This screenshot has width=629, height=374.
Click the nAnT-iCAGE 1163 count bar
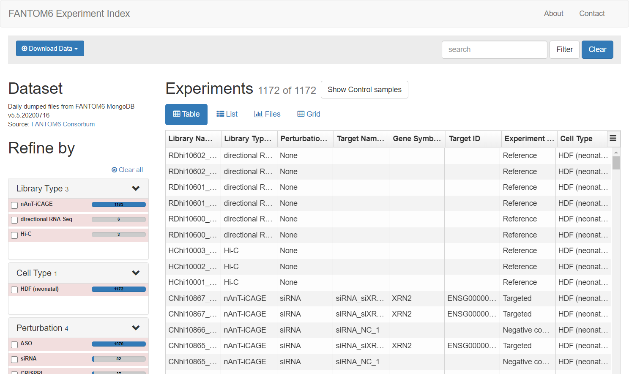point(119,205)
